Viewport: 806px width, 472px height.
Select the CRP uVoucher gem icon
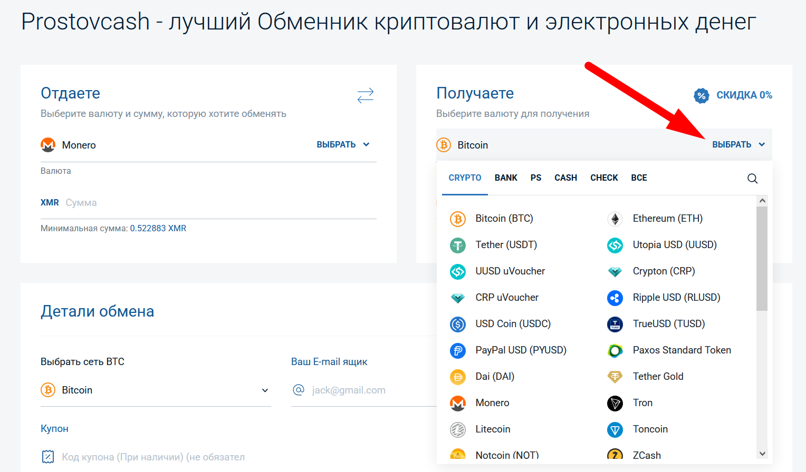click(x=458, y=298)
